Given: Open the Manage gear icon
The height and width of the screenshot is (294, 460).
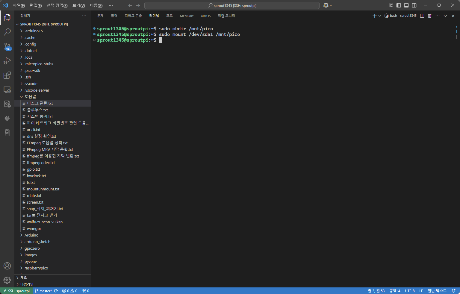Looking at the screenshot, I should pyautogui.click(x=7, y=280).
